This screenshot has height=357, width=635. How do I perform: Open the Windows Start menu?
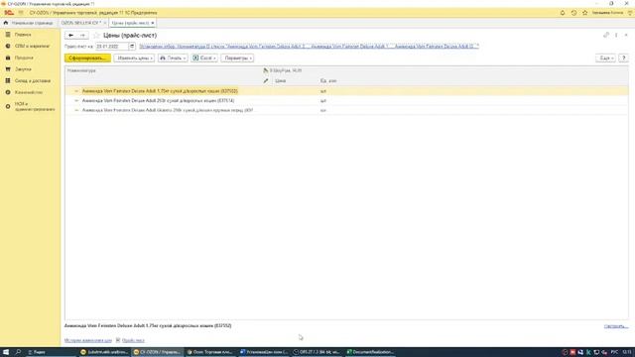pyautogui.click(x=6, y=352)
